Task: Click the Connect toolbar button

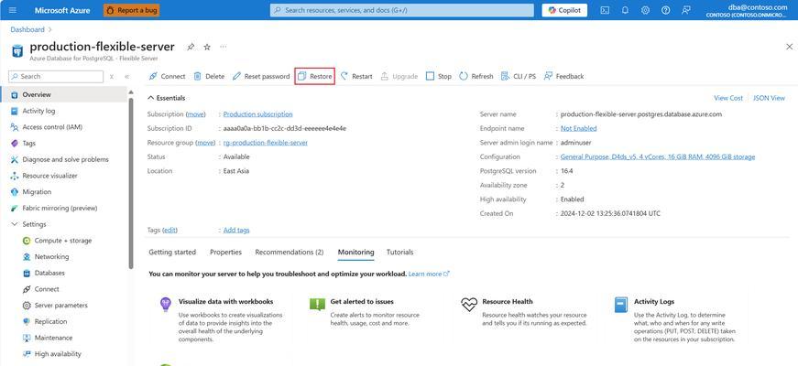Action: [x=167, y=76]
